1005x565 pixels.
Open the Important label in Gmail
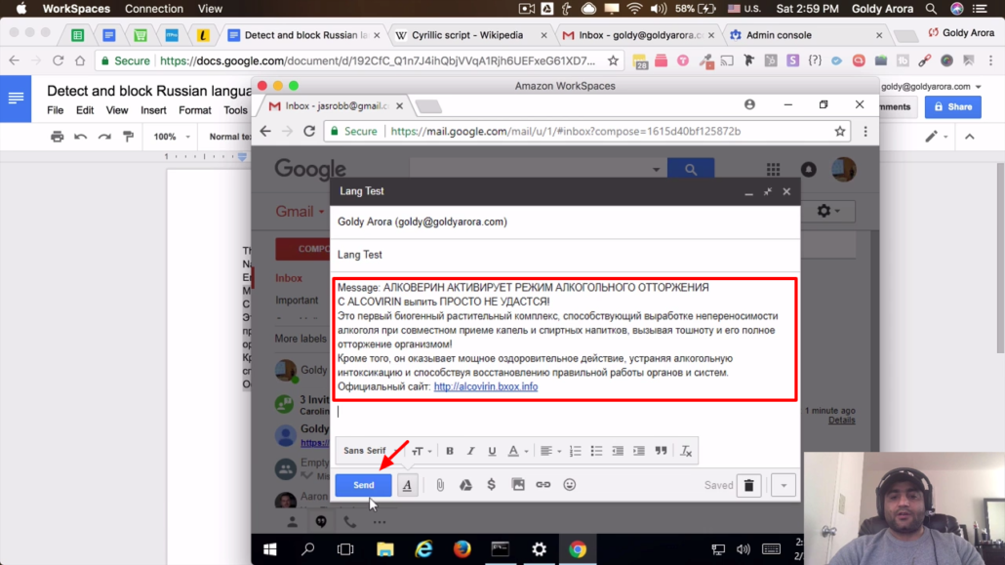(x=297, y=301)
